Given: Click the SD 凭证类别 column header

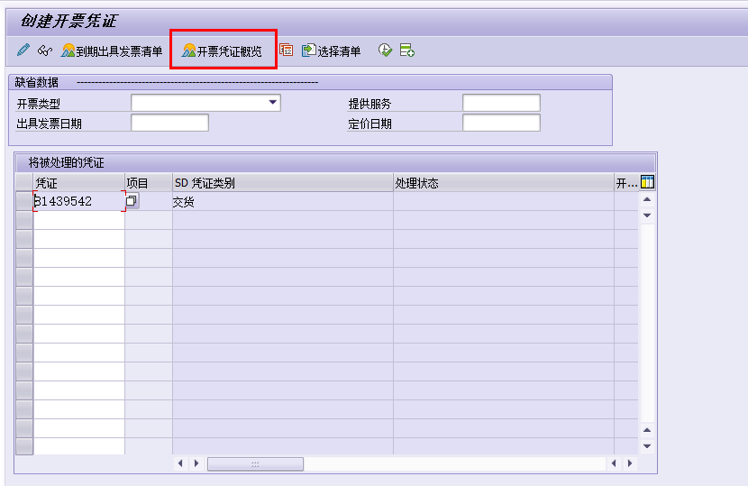Looking at the screenshot, I should pos(283,183).
